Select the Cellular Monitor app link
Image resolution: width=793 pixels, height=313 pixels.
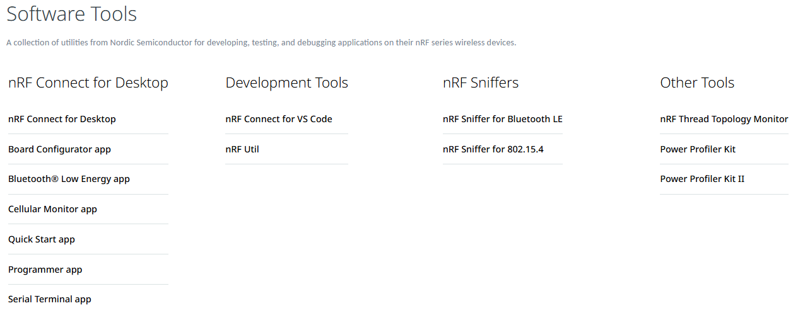52,209
